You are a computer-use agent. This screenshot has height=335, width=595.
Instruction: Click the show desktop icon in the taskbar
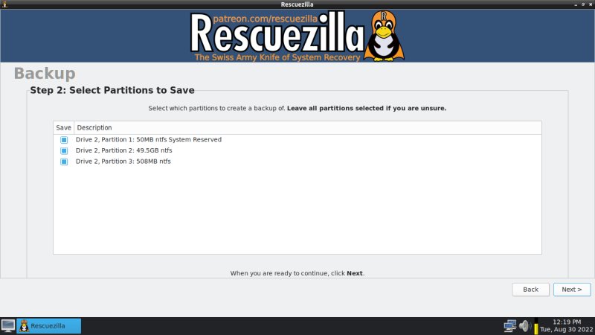(8, 326)
